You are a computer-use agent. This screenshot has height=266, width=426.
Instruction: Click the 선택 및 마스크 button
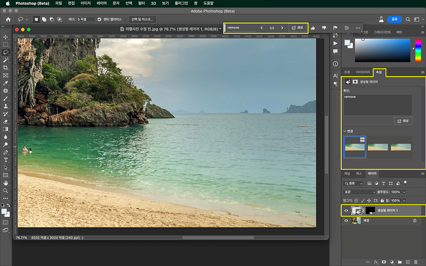[x=143, y=19]
